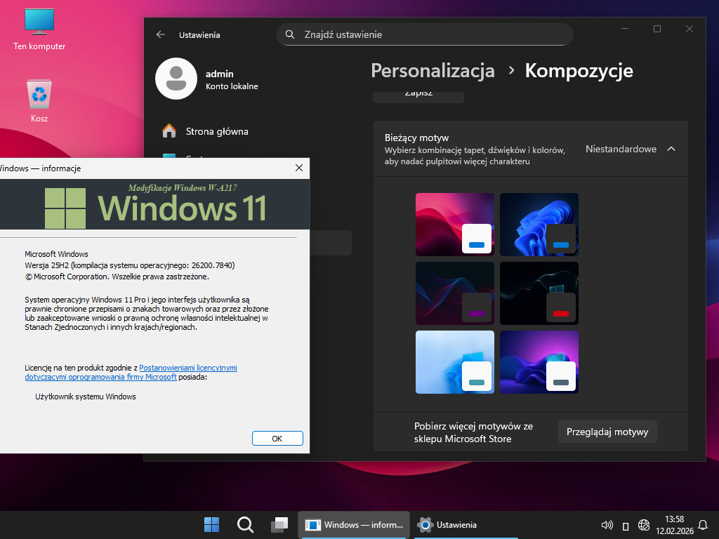
Task: Click the back arrow in Ustawienia
Action: 161,34
